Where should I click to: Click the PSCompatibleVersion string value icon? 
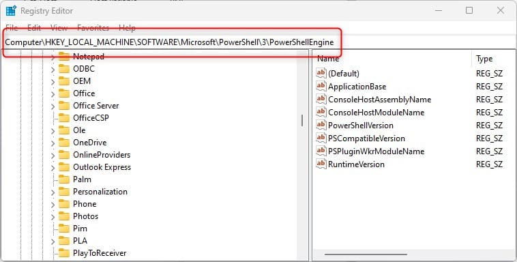click(x=321, y=139)
